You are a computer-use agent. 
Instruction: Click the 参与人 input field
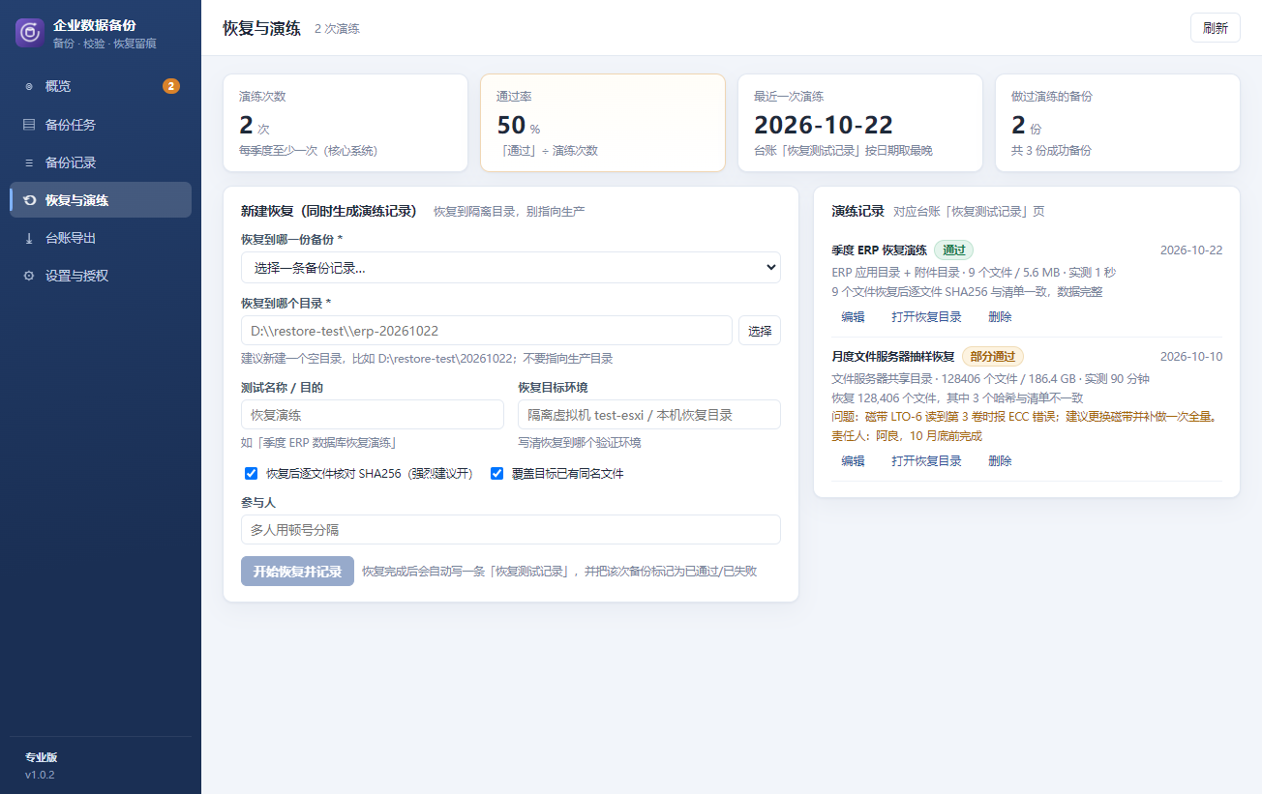coord(511,530)
